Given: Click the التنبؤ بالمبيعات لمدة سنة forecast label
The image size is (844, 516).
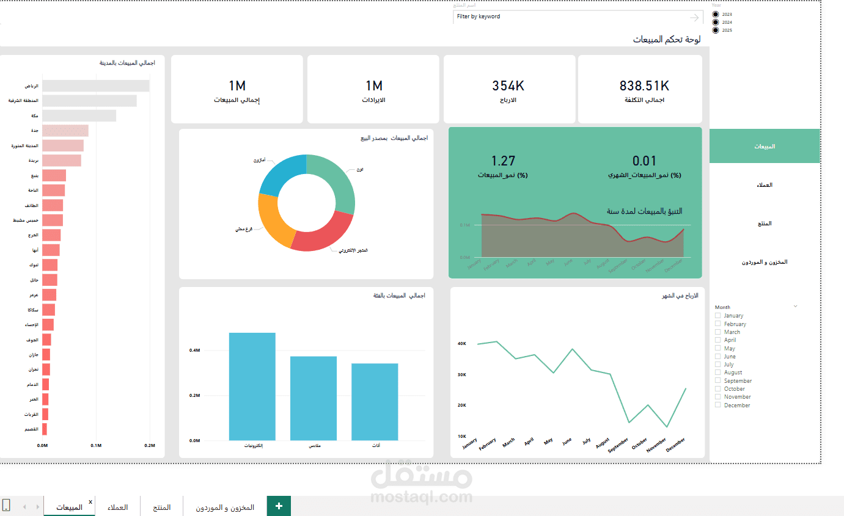Looking at the screenshot, I should (644, 211).
